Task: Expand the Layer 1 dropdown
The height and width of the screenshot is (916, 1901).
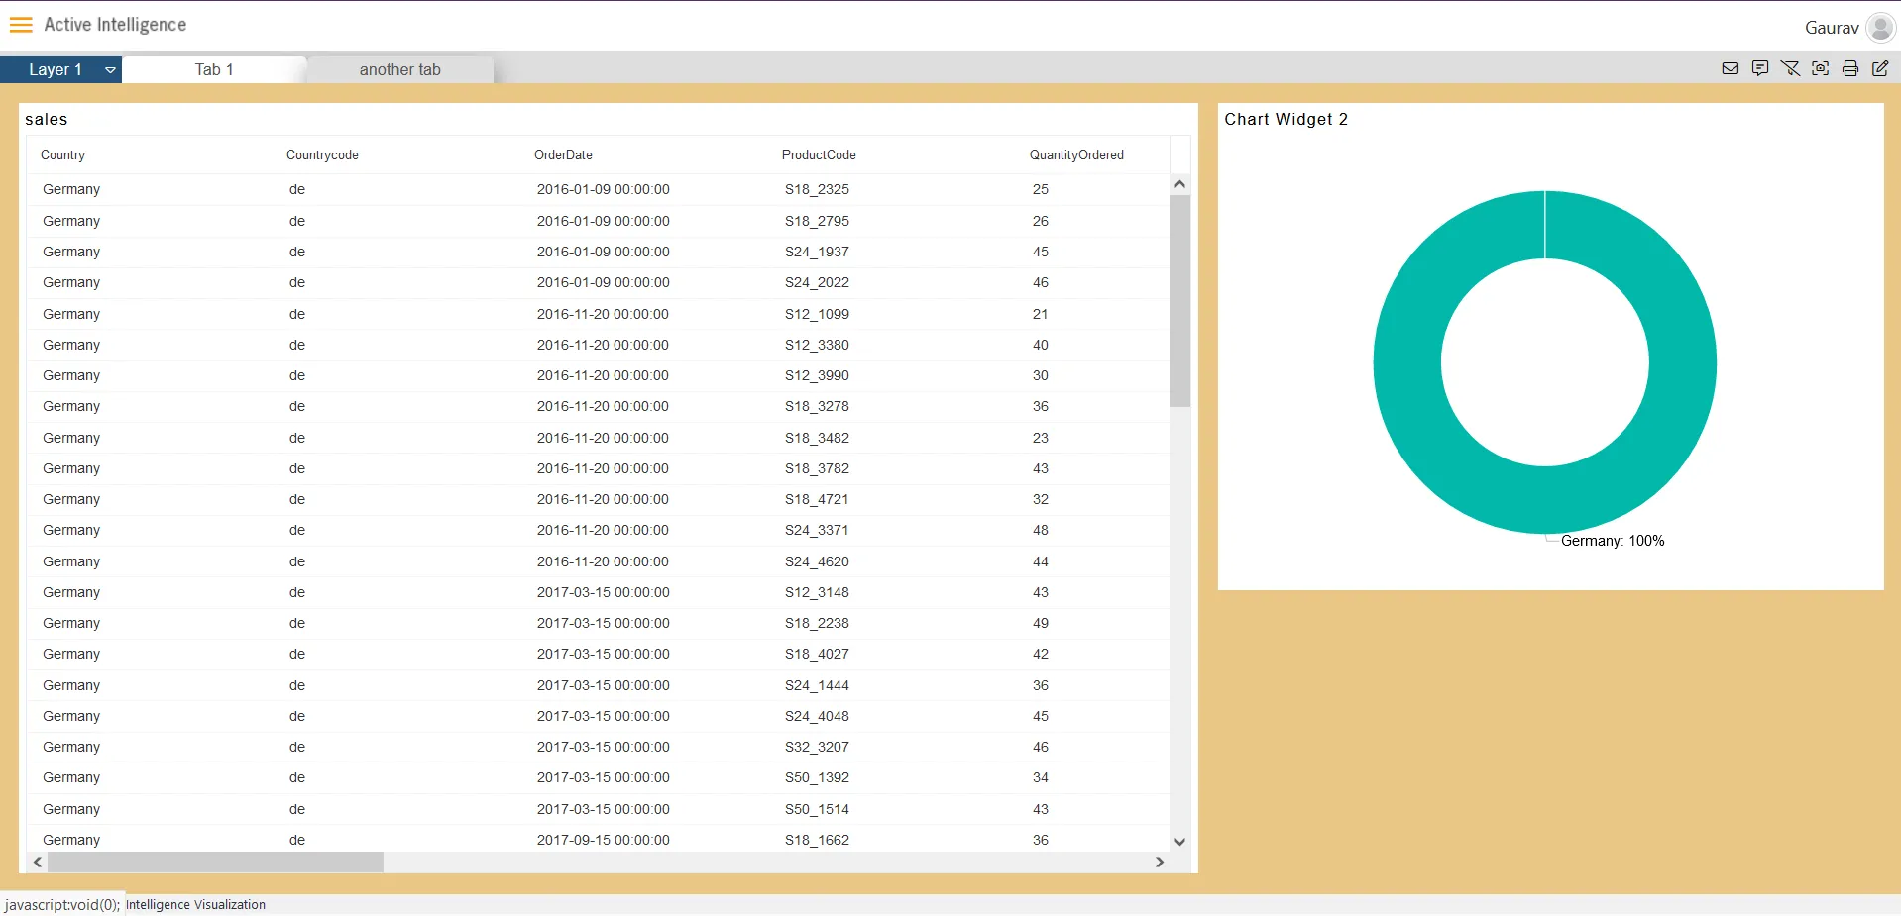Action: click(x=110, y=70)
